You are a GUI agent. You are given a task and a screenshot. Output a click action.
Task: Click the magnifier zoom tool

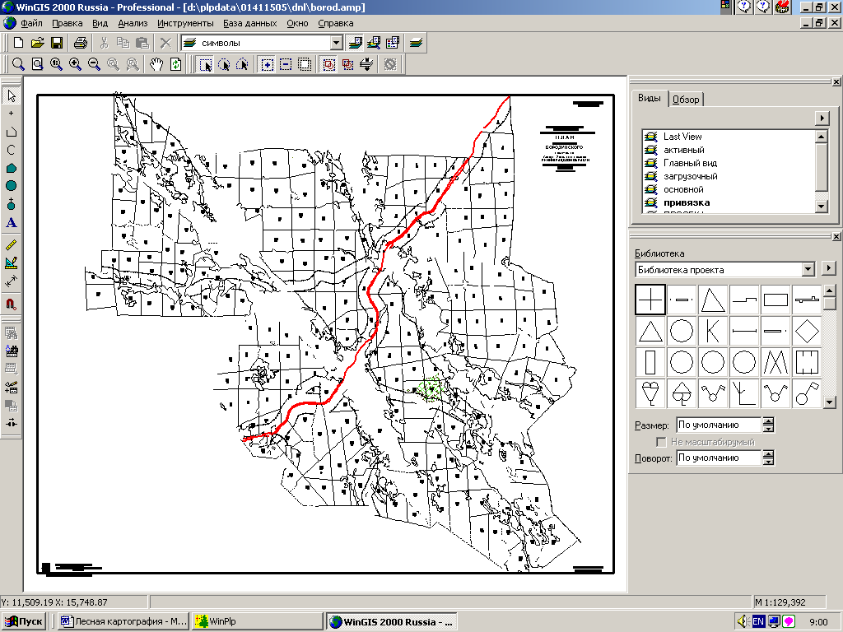click(x=18, y=64)
